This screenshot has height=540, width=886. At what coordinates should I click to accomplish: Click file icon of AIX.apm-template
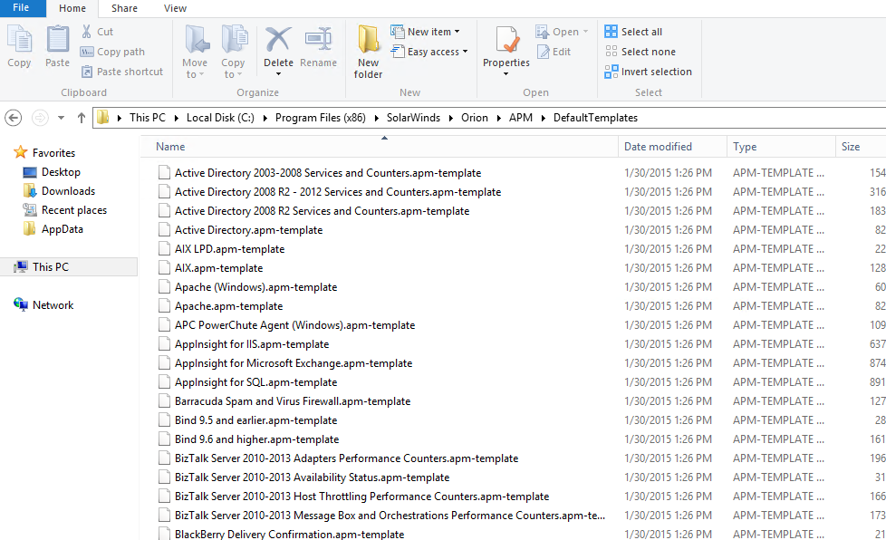click(164, 268)
